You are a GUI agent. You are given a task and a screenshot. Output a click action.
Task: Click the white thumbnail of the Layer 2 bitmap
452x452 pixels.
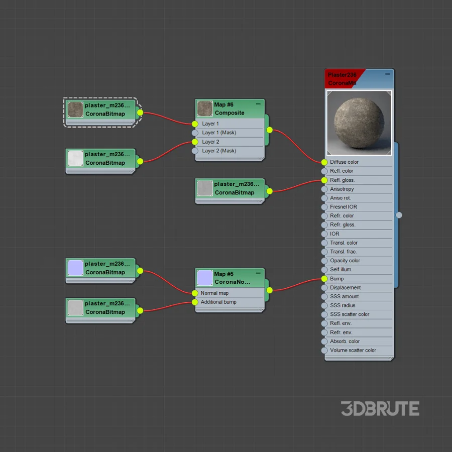tap(75, 158)
